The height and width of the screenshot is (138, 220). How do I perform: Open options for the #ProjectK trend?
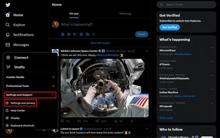212,103
